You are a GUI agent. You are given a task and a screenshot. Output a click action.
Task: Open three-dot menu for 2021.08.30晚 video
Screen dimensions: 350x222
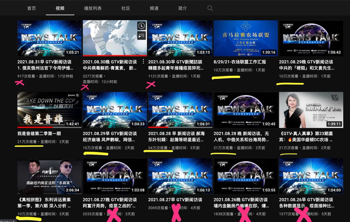point(143,62)
